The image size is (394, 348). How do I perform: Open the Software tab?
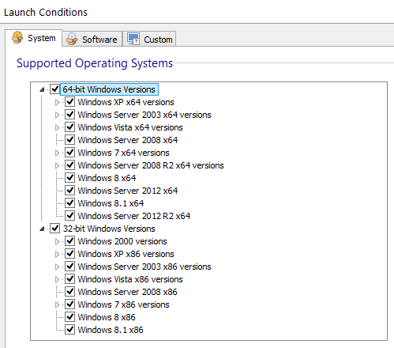coord(92,39)
